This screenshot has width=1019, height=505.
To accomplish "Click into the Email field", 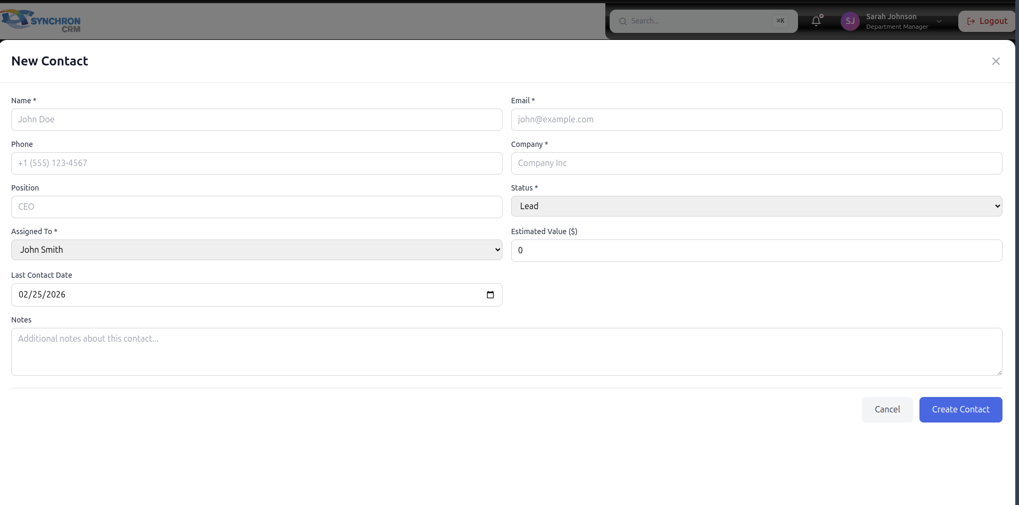I will pyautogui.click(x=756, y=120).
